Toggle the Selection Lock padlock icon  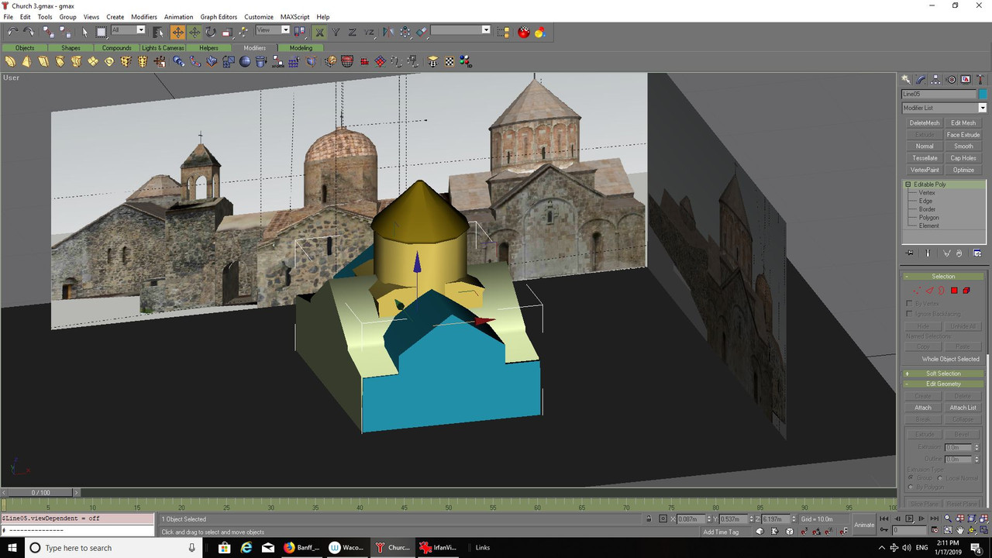648,518
